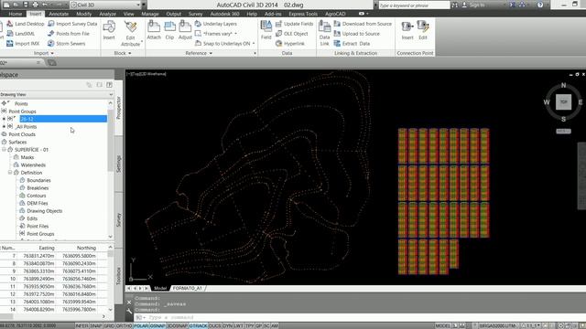Open the Annotate ribbon tab
586x329 pixels.
[x=59, y=14]
